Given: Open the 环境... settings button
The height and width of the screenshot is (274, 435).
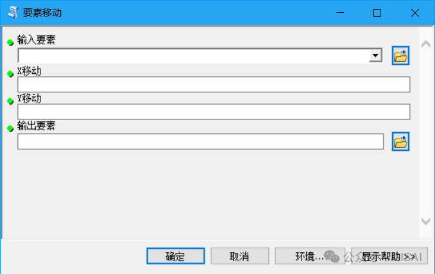Looking at the screenshot, I should [x=310, y=256].
